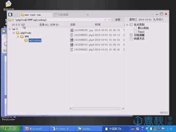The image size is (176, 132).
Task: Select file 1412096538.jpg
Action: tap(83, 30)
